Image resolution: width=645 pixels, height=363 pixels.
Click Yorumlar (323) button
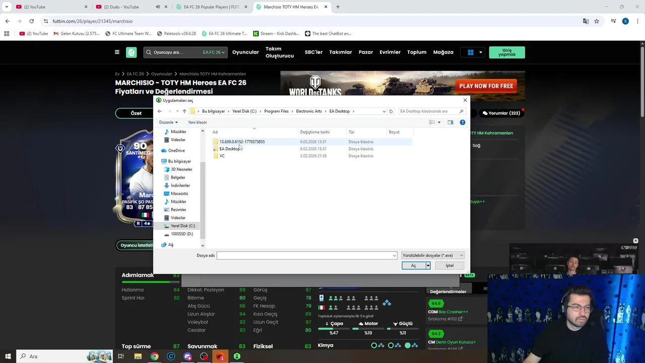click(x=501, y=113)
